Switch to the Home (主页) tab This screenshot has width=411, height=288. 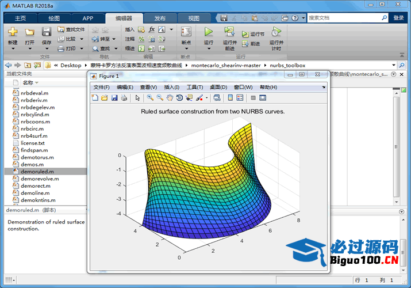coord(21,18)
